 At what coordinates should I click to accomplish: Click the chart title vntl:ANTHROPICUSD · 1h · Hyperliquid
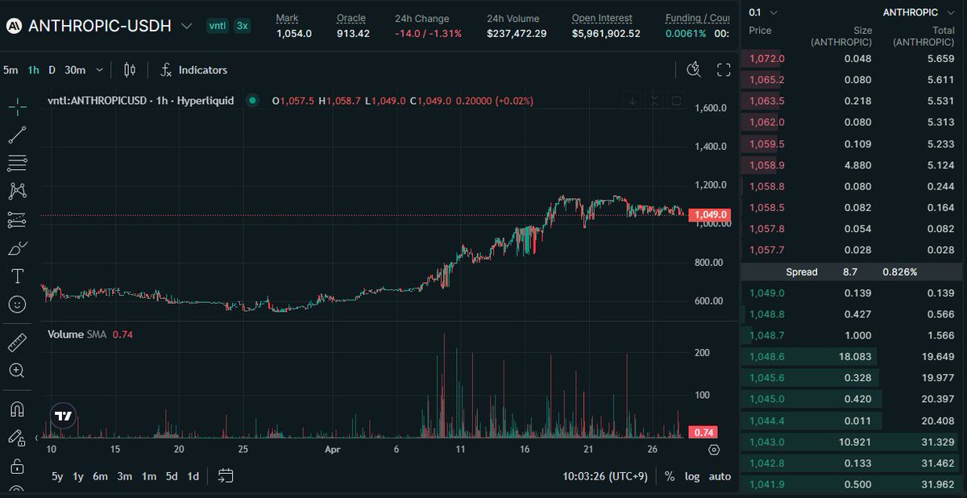click(140, 101)
